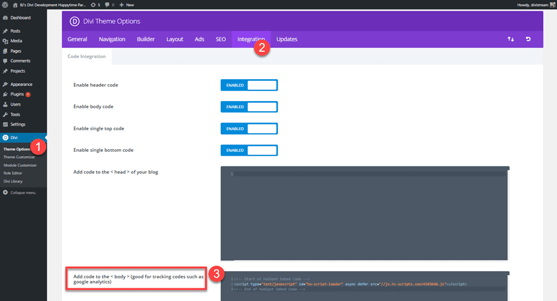The width and height of the screenshot is (557, 301).
Task: Click the Settings sliders icon
Action: [x=5, y=125]
